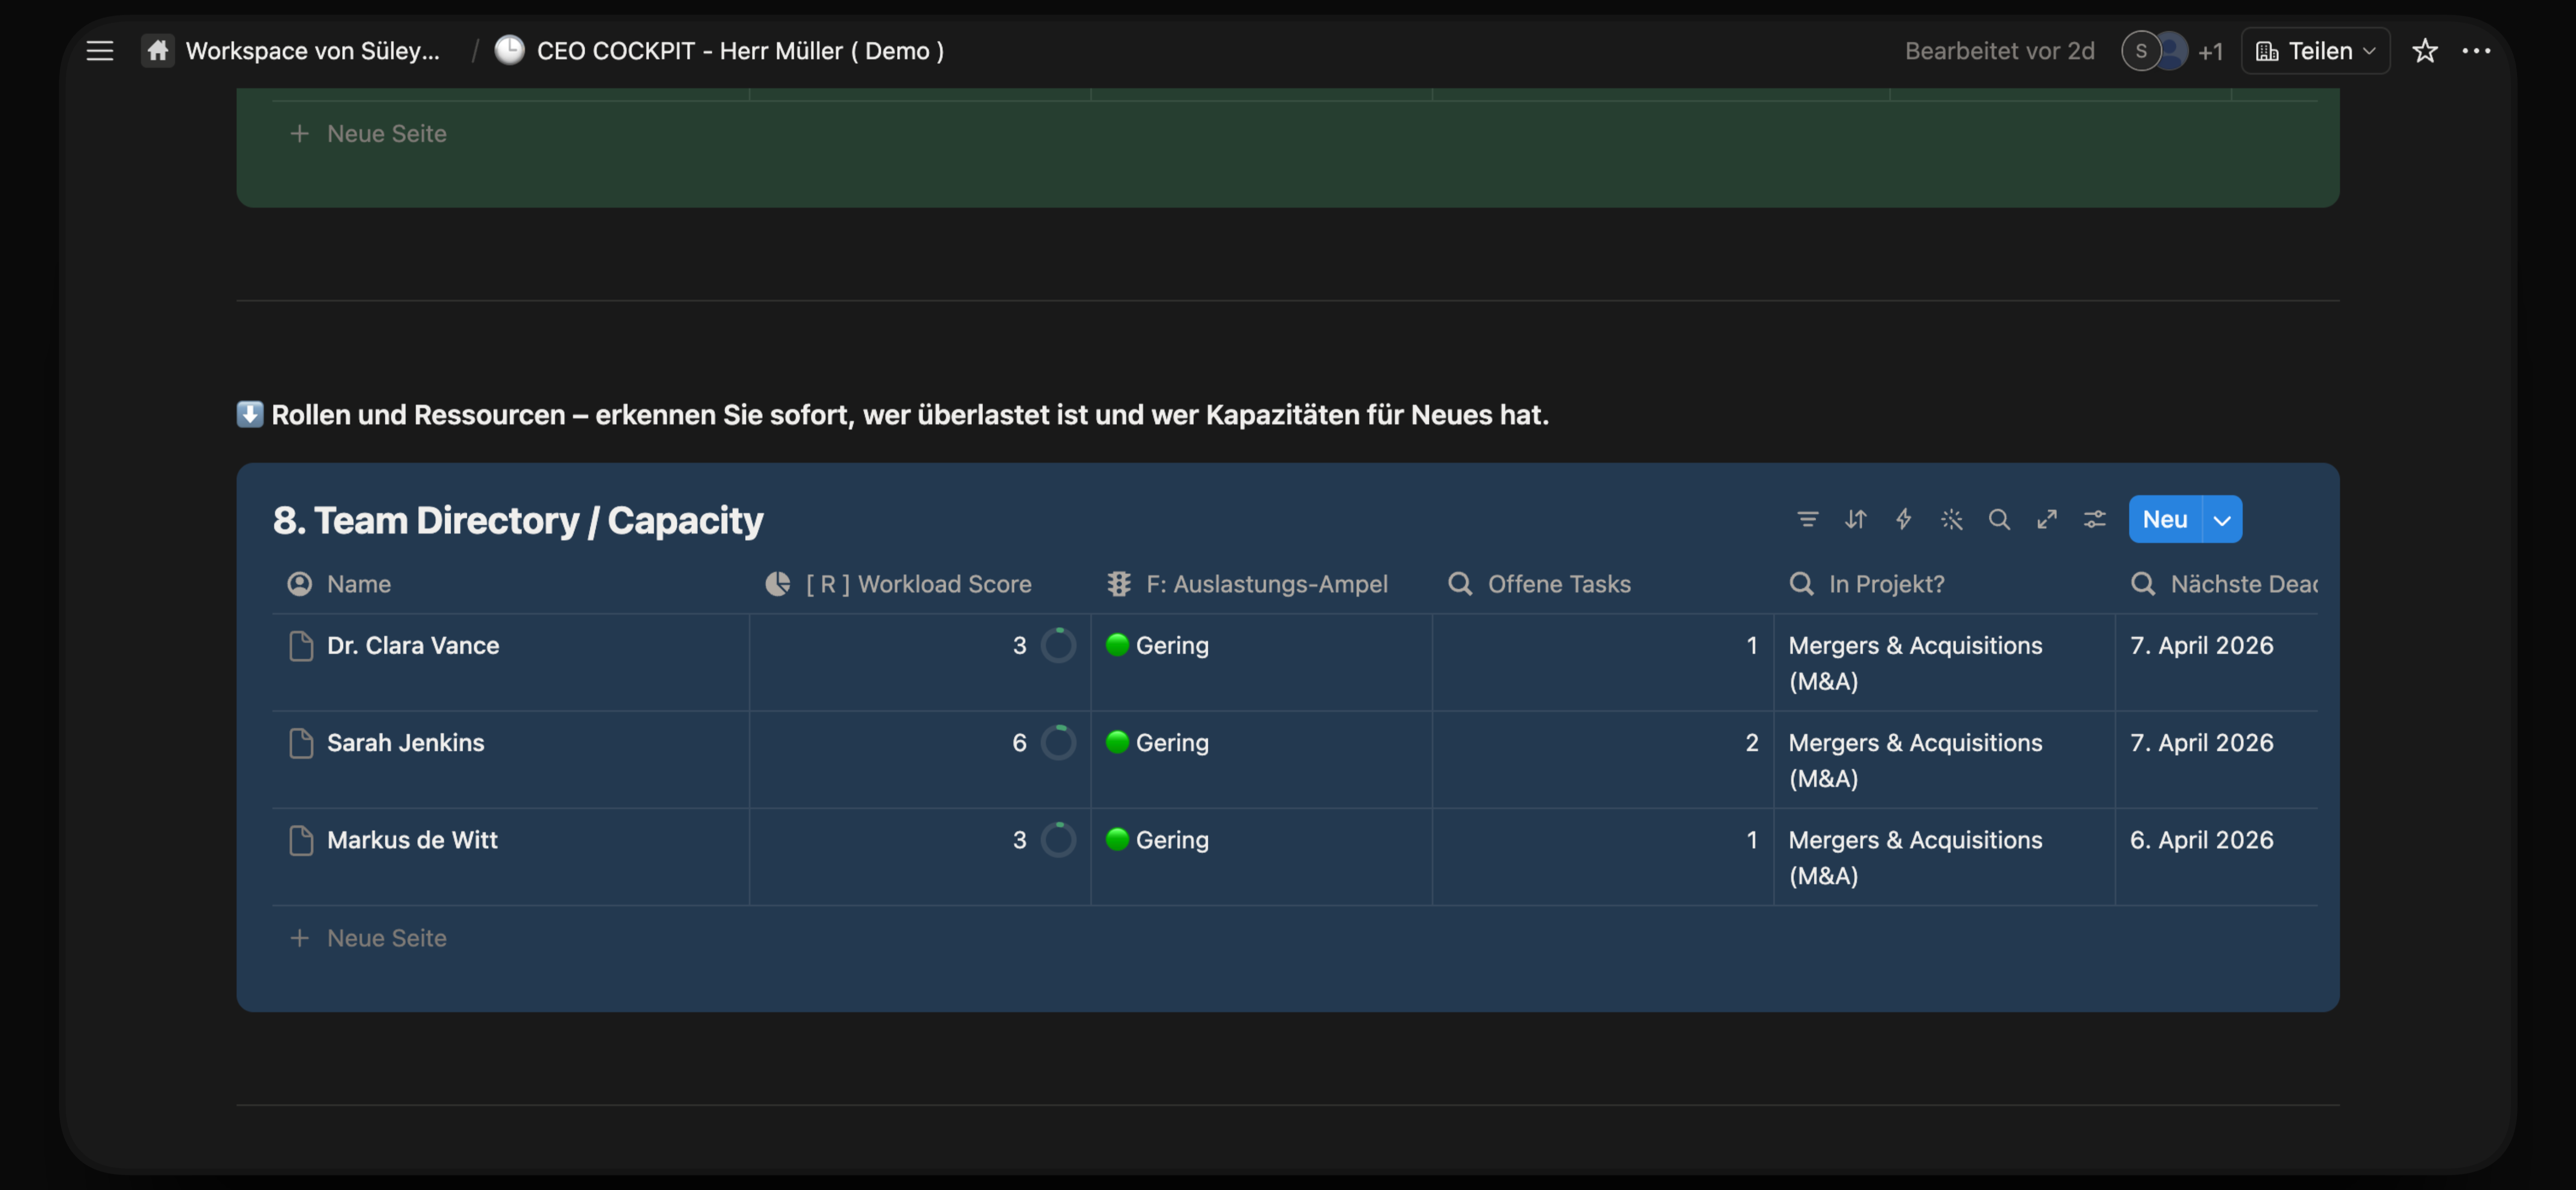Click Dr. Clara Vance workload progress ring
The image size is (2576, 1190).
coord(1058,646)
